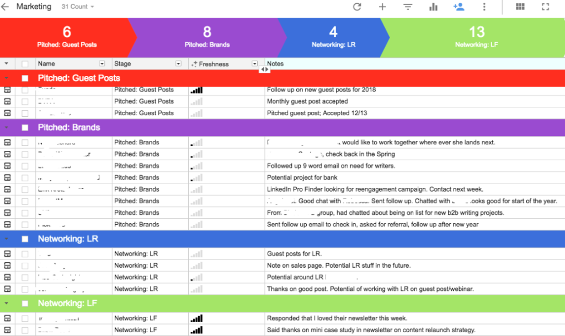Image resolution: width=565 pixels, height=336 pixels.
Task: Select the note 'Note on sales page. Potential LR stuff in the future.'
Action: tap(339, 265)
